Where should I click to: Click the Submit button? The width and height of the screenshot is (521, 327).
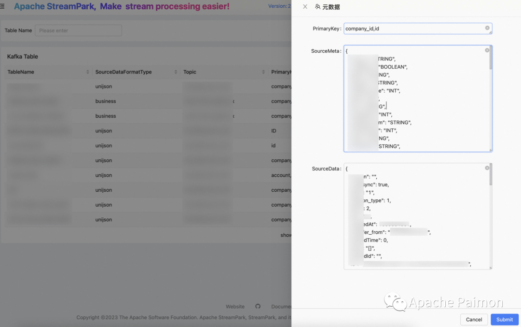pyautogui.click(x=505, y=319)
